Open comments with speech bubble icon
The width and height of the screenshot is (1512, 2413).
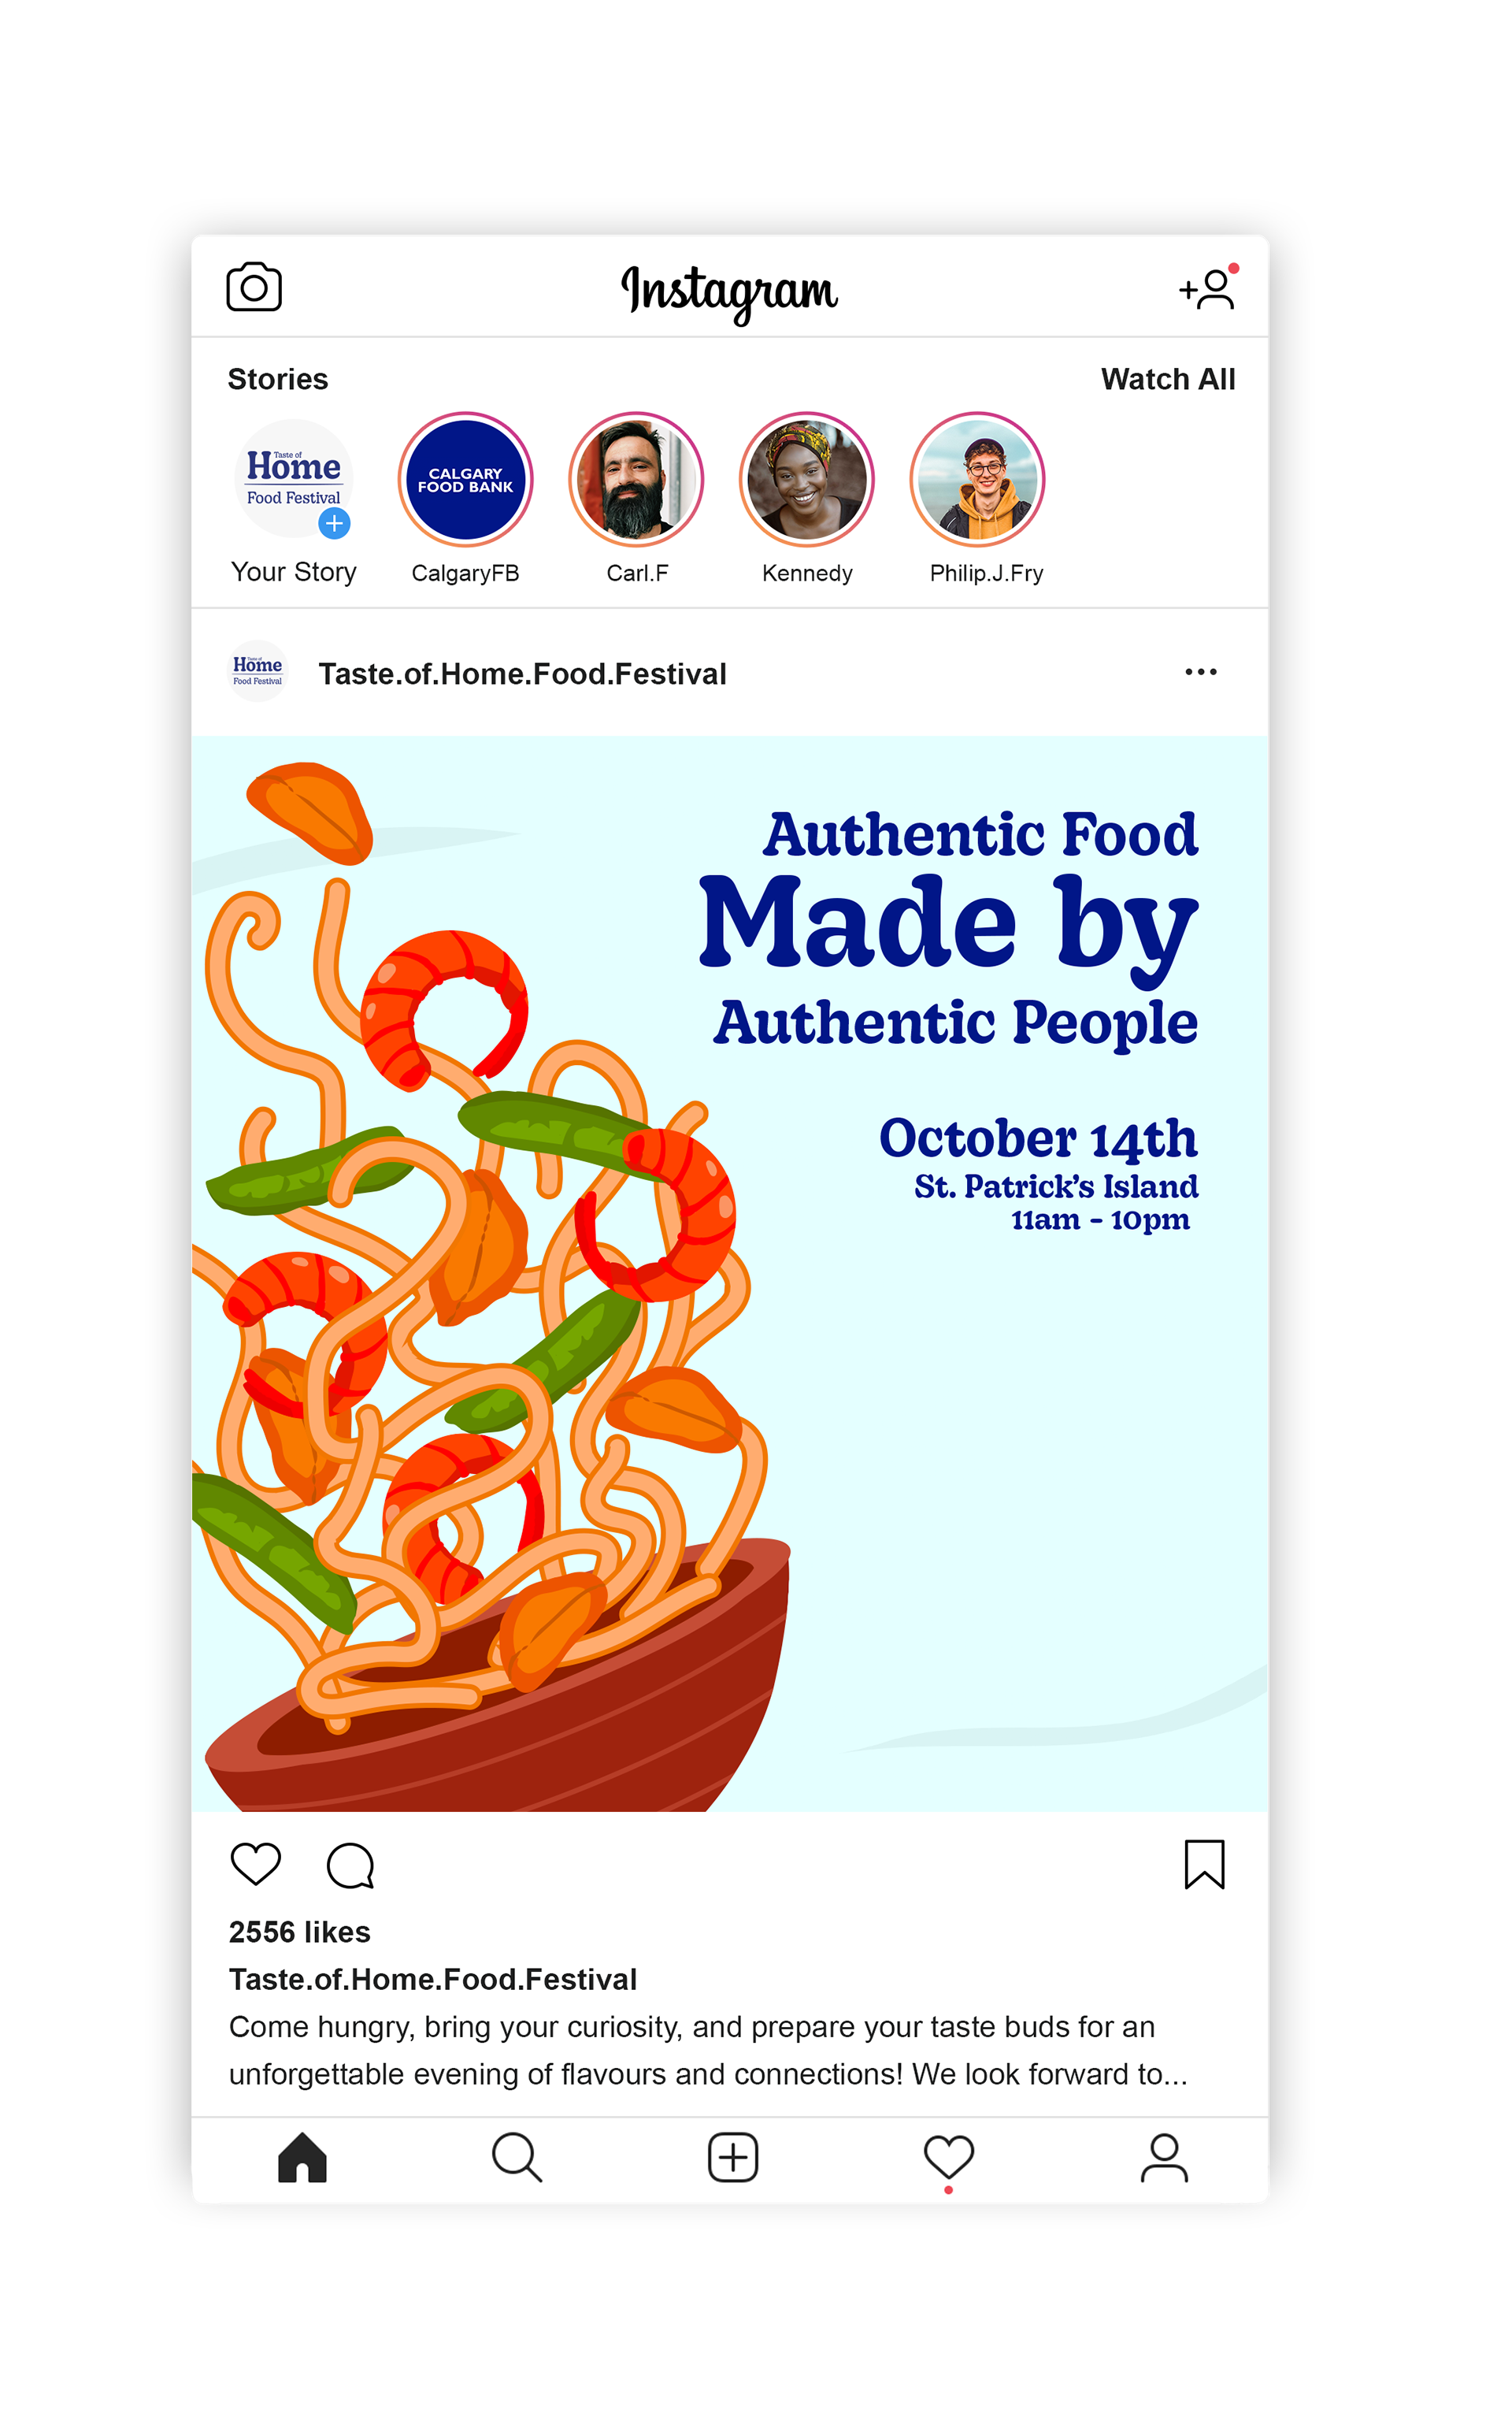[351, 1865]
